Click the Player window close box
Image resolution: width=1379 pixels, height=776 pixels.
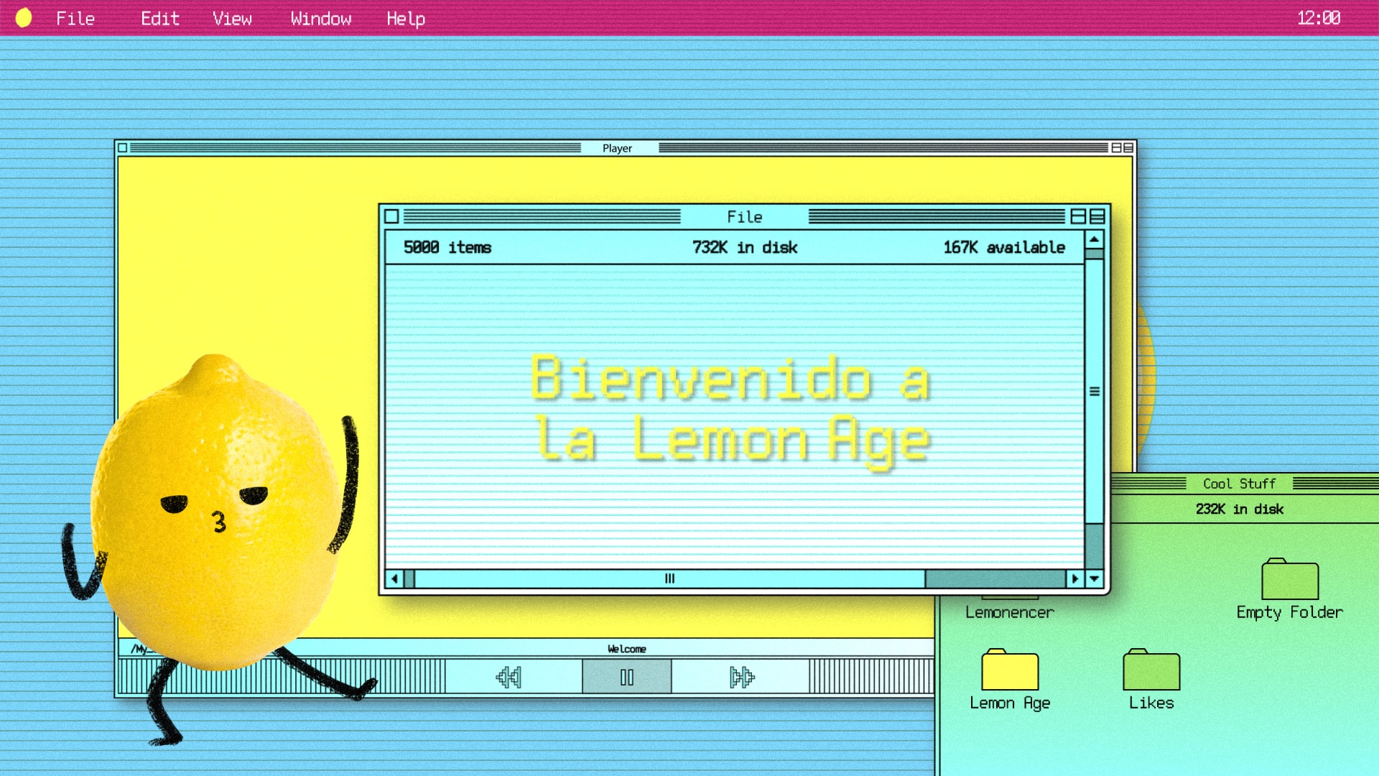(122, 148)
